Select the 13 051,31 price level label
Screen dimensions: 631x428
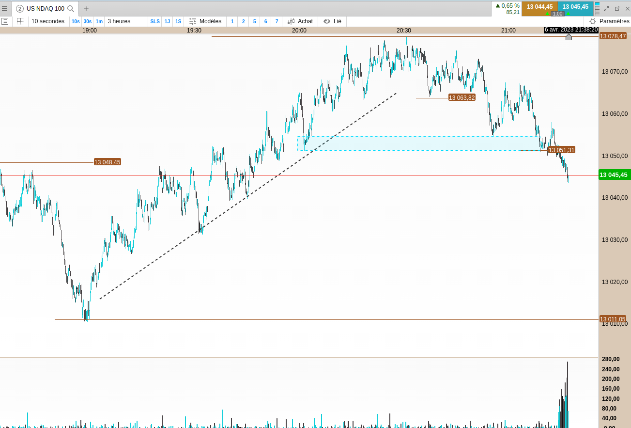click(x=562, y=150)
